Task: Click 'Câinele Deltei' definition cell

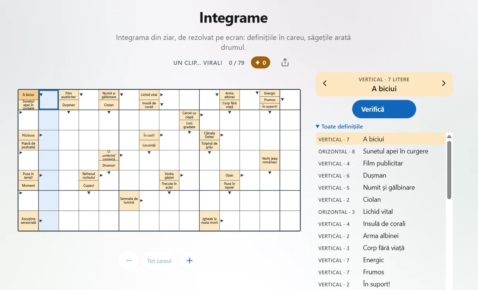Action: coord(209,135)
